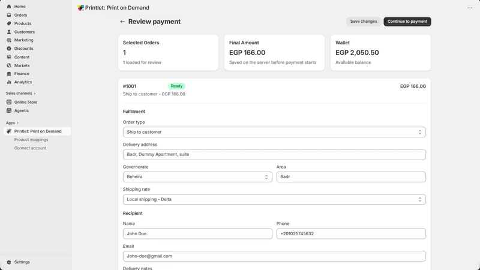Image resolution: width=480 pixels, height=270 pixels.
Task: Go back using the arrow beside Review payment
Action: (x=122, y=22)
